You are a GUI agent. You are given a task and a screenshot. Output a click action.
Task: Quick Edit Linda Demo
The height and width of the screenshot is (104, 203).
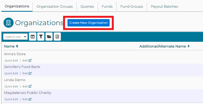11,87
